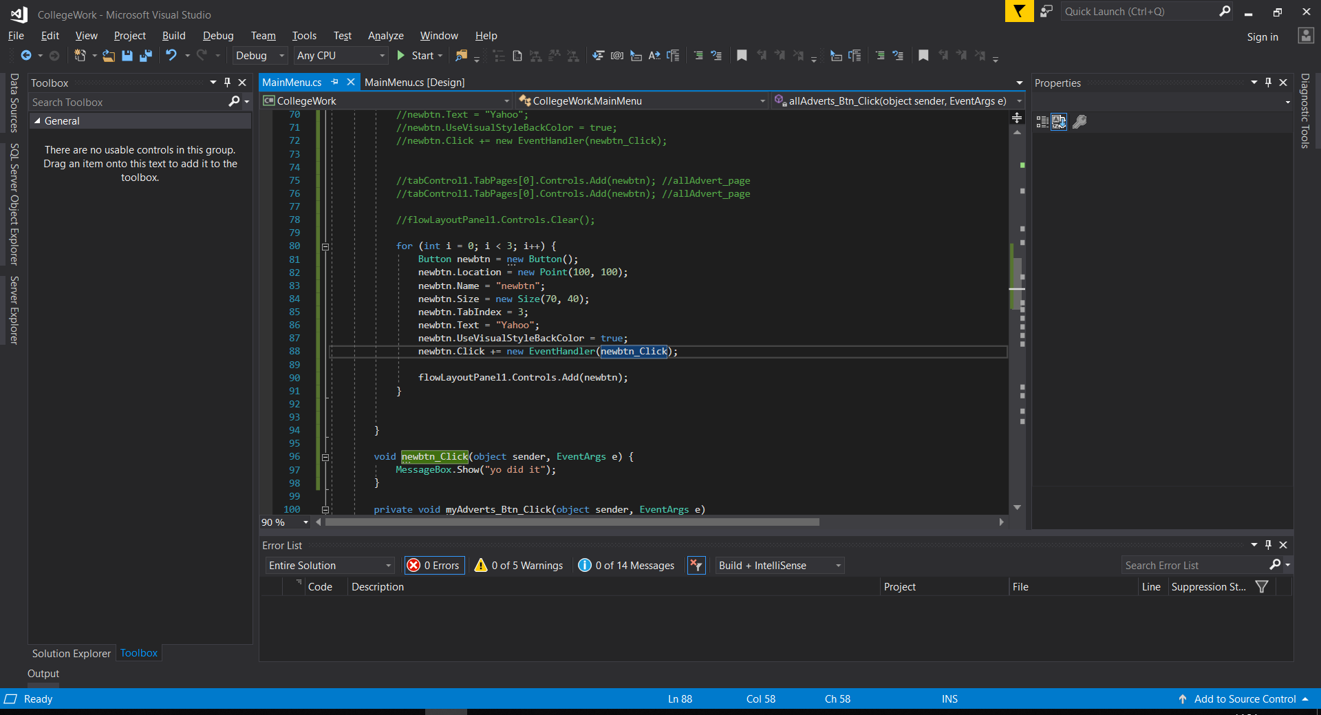Click the Undo arrow icon
Screen dimensions: 1321x715
(x=171, y=56)
